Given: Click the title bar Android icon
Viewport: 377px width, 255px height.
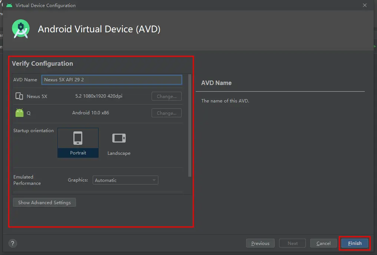Looking at the screenshot, I should click(x=9, y=5).
